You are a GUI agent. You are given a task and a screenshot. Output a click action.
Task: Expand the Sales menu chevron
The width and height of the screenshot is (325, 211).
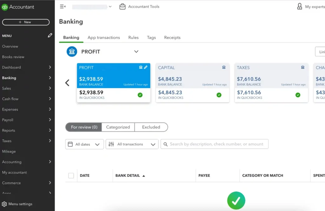(x=50, y=88)
